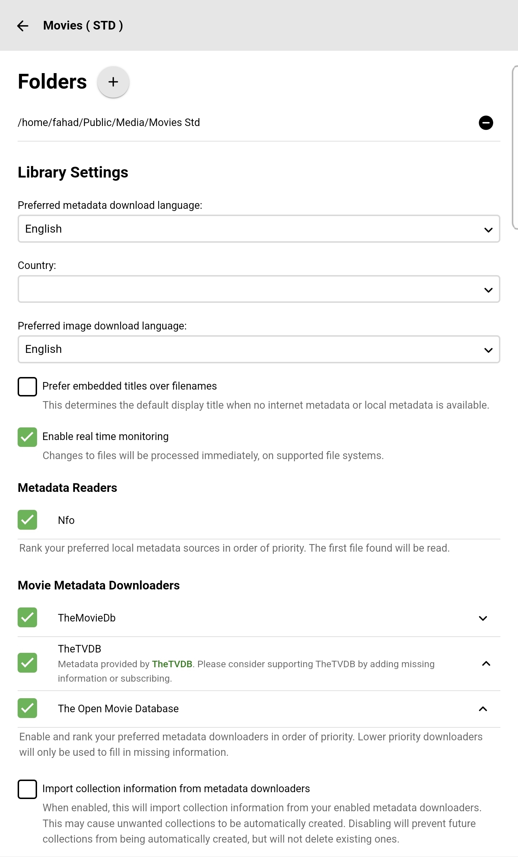This screenshot has width=518, height=857.
Task: Open preferred image download language dropdown
Action: pyautogui.click(x=259, y=349)
